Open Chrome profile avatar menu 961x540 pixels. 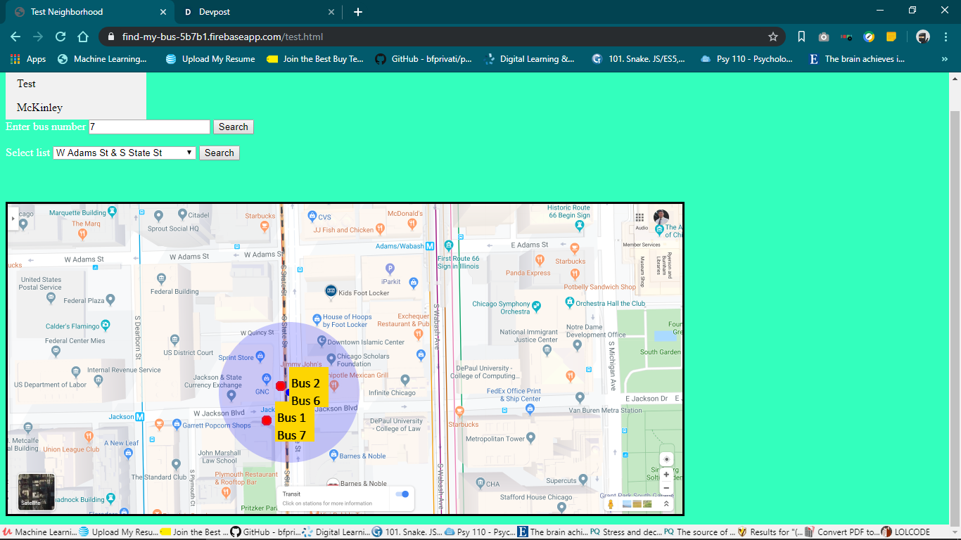pos(923,37)
